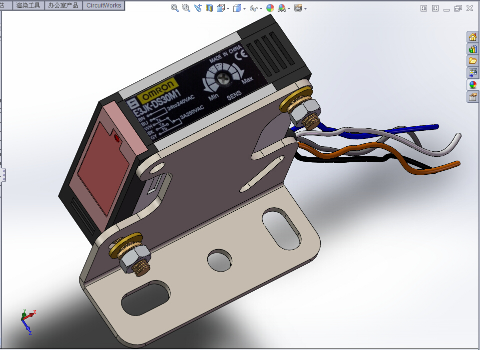This screenshot has width=480, height=350.
Task: Select the sensitivity adjustment screw on sensor
Action: (x=223, y=78)
